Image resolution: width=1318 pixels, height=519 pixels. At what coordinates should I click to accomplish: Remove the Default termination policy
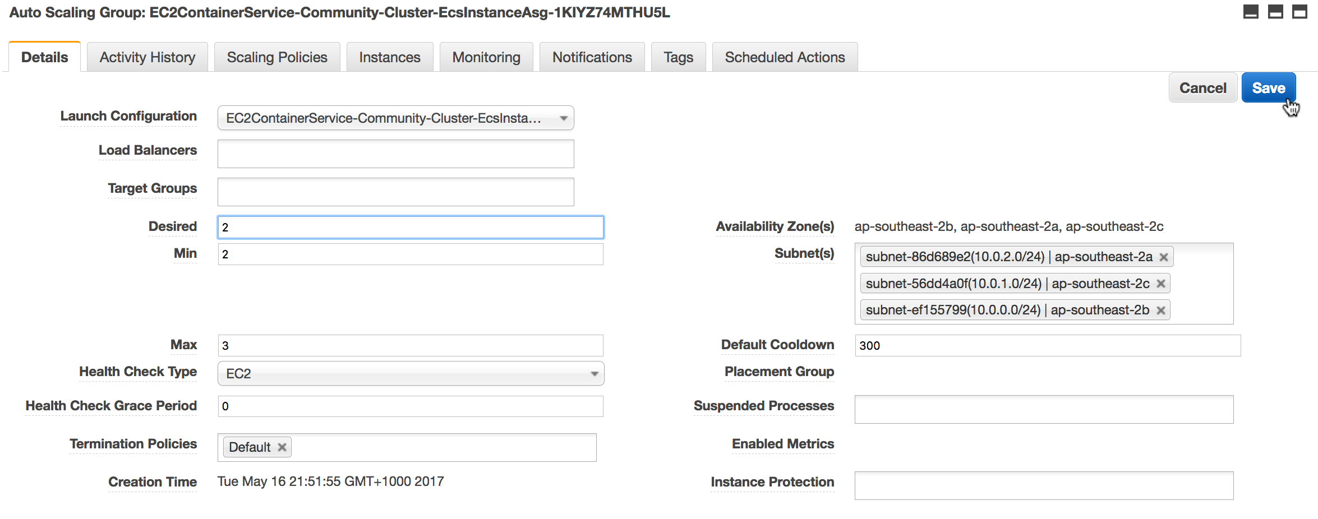(x=282, y=447)
